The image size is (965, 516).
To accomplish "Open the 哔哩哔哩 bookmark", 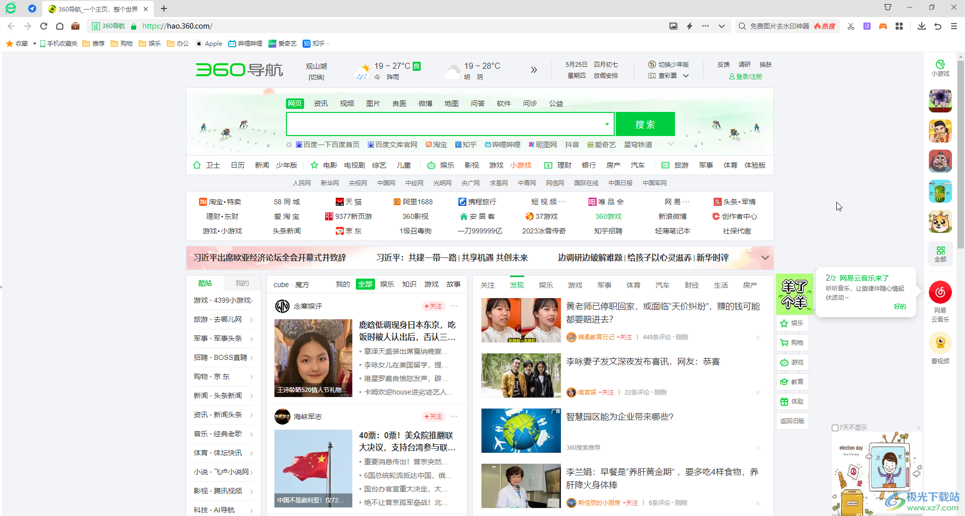I will point(245,44).
